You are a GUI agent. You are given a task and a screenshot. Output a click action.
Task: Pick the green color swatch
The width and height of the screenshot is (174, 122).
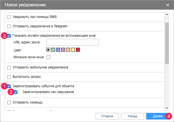pyautogui.click(x=53, y=50)
